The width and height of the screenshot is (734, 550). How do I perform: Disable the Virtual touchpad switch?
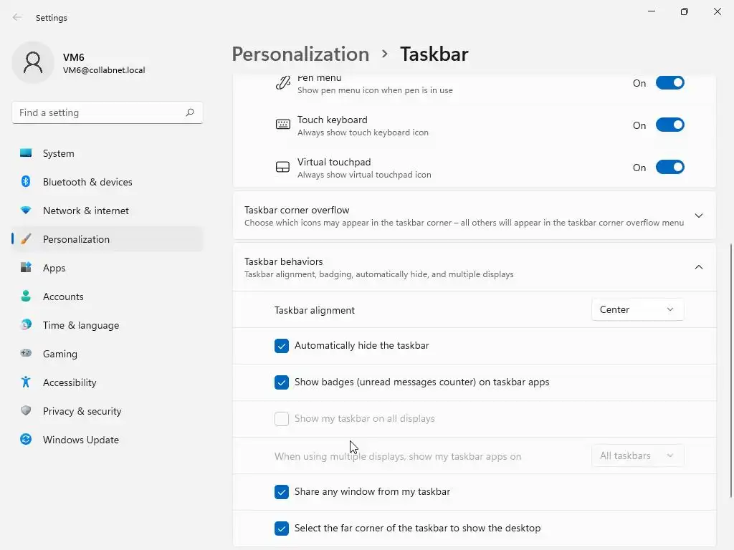(670, 168)
